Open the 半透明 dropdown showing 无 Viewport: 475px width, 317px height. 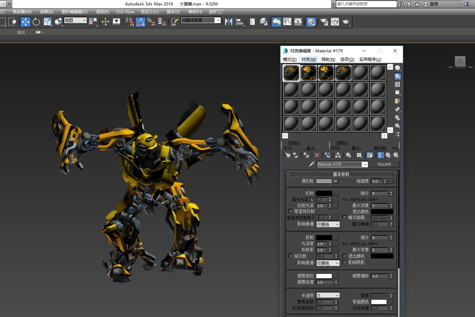click(x=327, y=295)
